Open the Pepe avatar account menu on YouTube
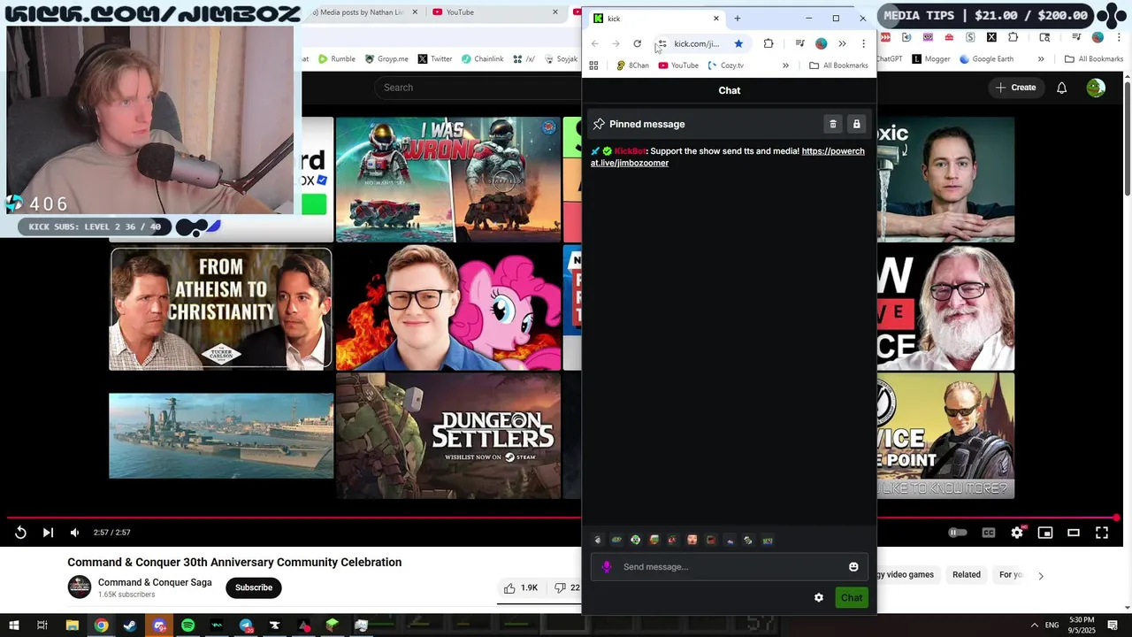The height and width of the screenshot is (637, 1132). pyautogui.click(x=1096, y=88)
